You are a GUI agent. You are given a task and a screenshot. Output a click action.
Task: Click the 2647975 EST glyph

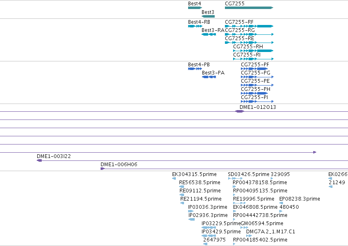[205, 244]
